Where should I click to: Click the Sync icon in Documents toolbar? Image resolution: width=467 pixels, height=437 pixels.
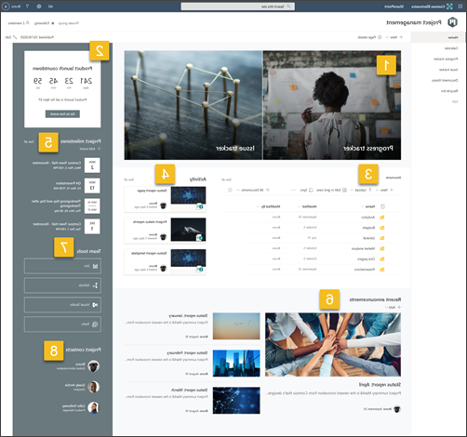[311, 190]
